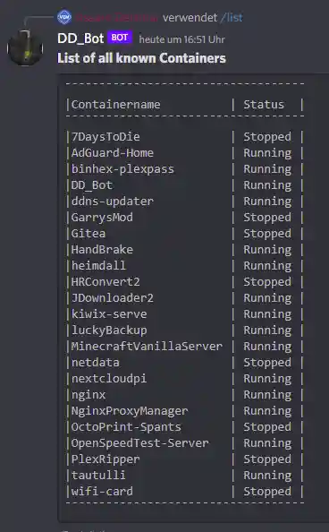The width and height of the screenshot is (329, 532).
Task: Select the nextcloudpi container name
Action: point(109,379)
